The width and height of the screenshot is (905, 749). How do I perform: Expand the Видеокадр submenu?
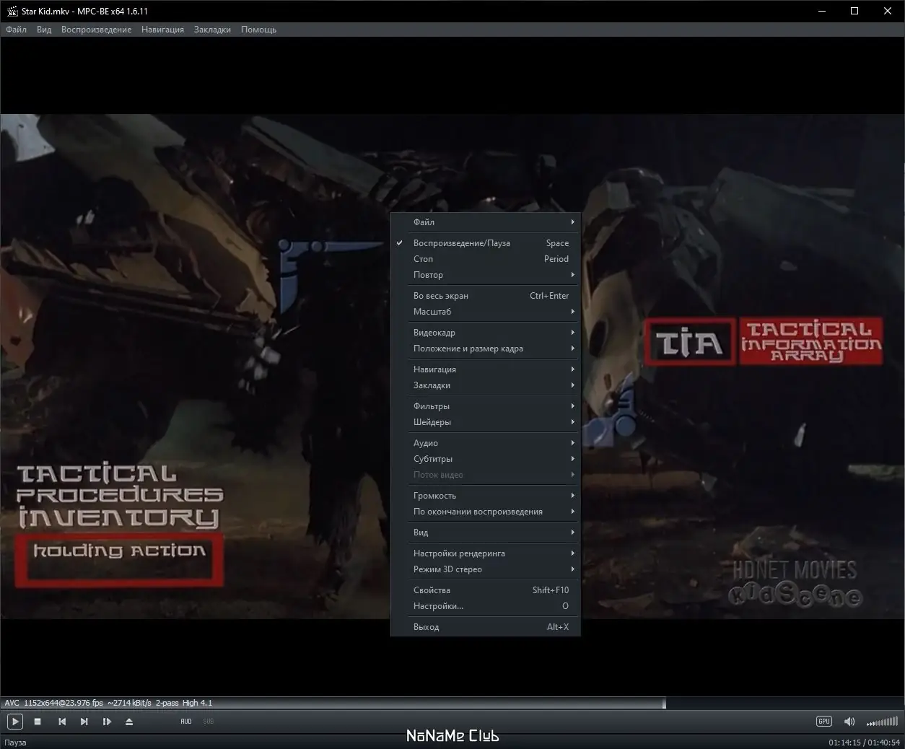pos(486,333)
